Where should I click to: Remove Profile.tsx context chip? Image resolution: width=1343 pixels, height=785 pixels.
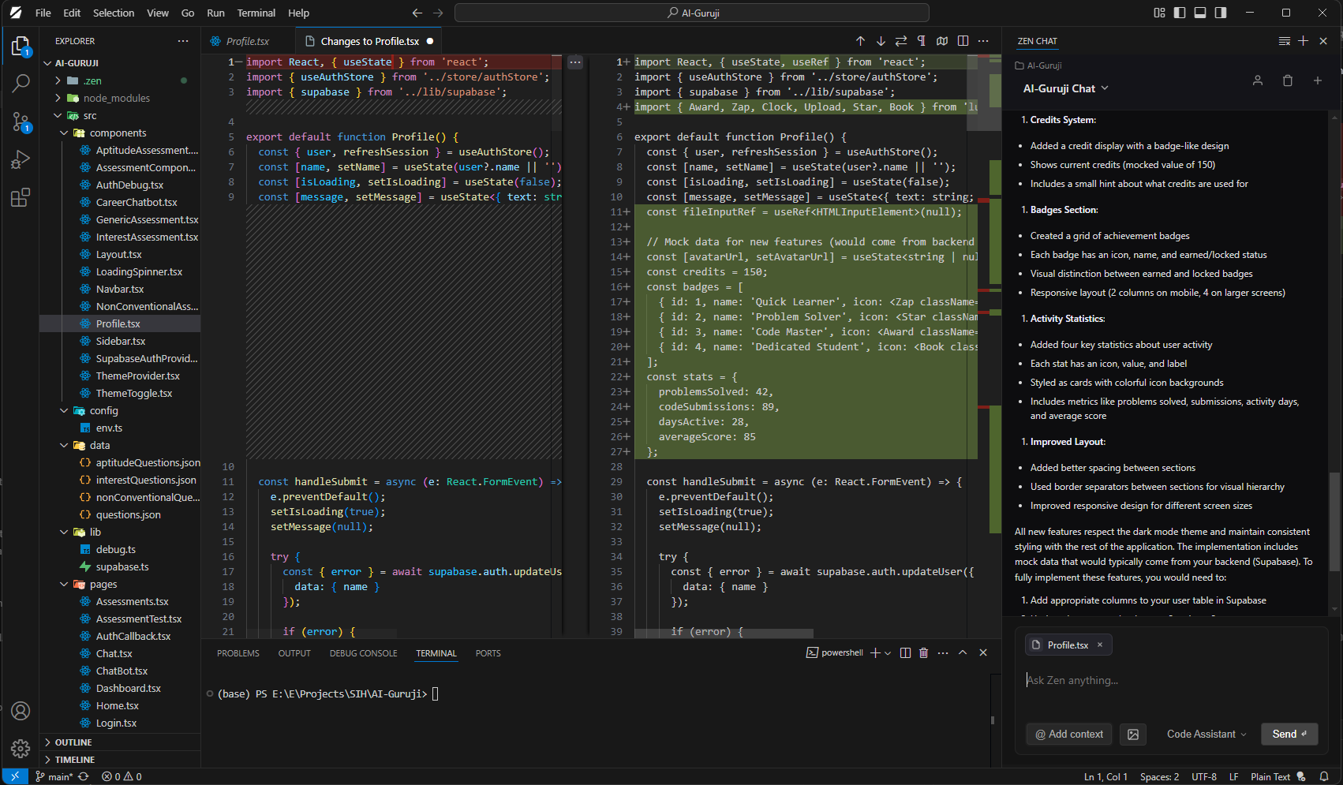[x=1100, y=645]
